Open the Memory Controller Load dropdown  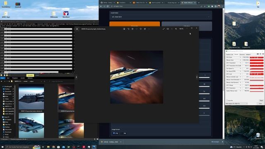coord(240,77)
